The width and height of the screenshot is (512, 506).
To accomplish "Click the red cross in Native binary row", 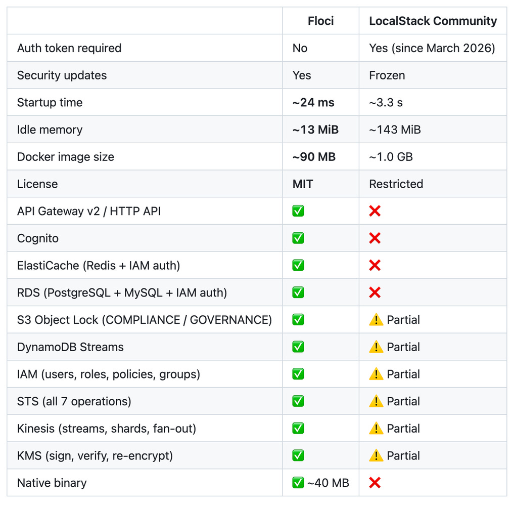I will (375, 482).
